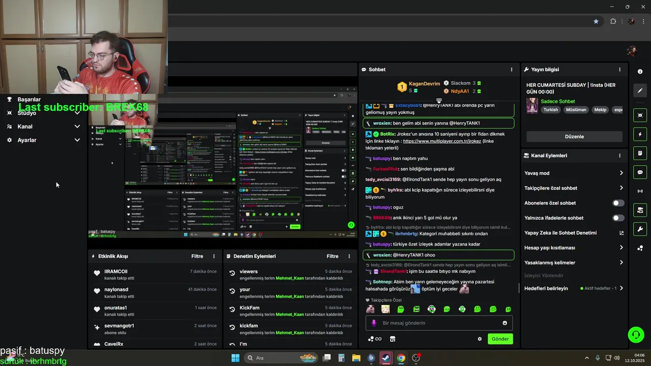The width and height of the screenshot is (651, 366).
Task: Click the purple microphone icon in message box
Action: pos(374,323)
